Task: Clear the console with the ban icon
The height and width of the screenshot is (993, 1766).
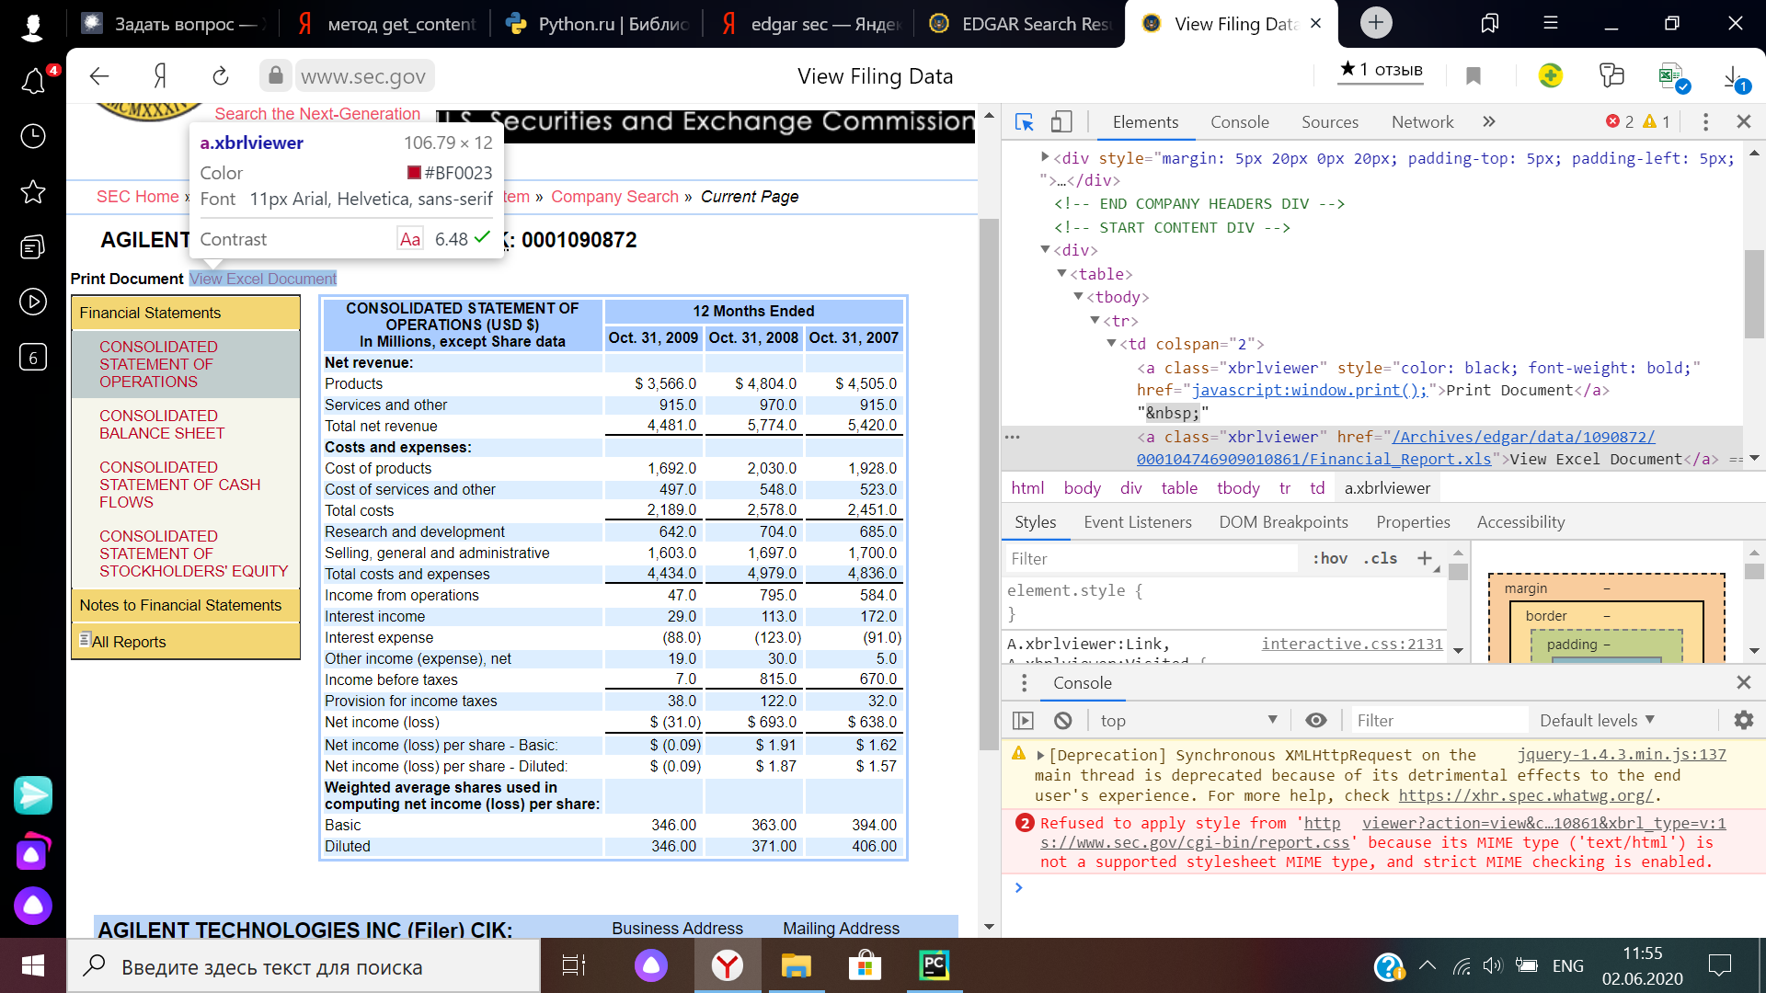Action: (1062, 721)
